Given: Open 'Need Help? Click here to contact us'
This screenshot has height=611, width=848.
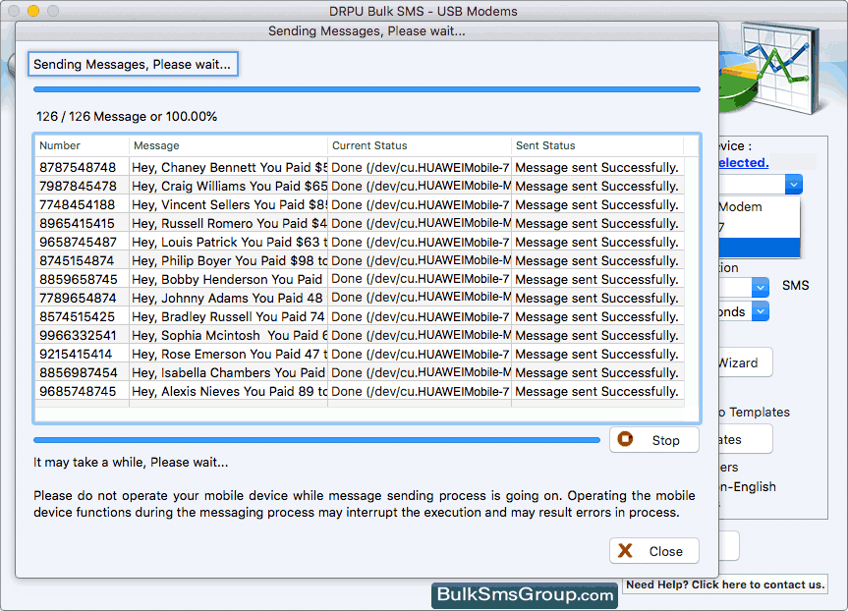Looking at the screenshot, I should [725, 584].
